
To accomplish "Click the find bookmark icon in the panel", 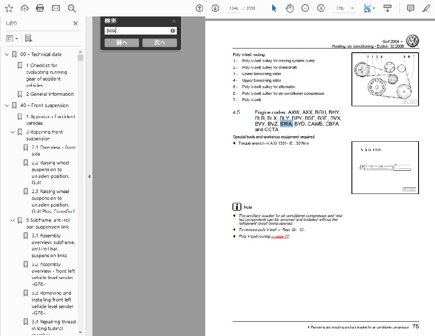I will coord(28,38).
